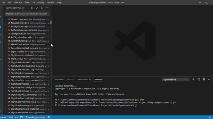Open the Terminal menu

click(x=50, y=3)
